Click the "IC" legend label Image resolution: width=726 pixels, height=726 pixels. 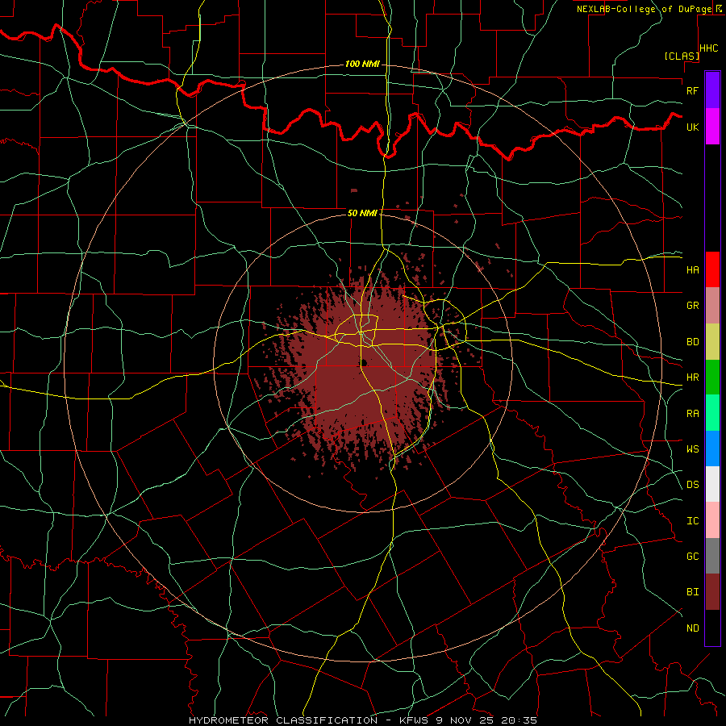tap(692, 521)
